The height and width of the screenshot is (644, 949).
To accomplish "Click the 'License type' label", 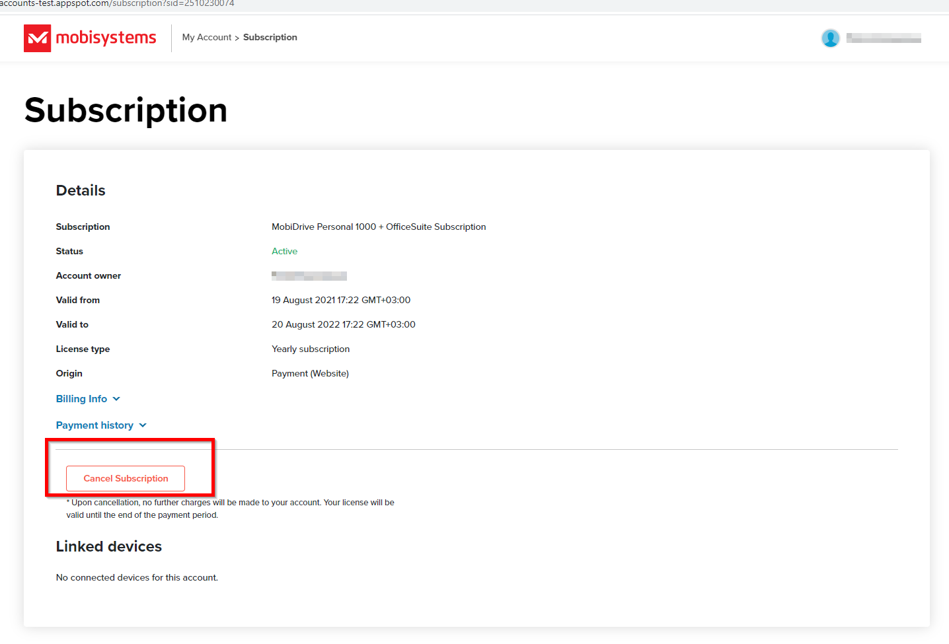I will (x=83, y=349).
